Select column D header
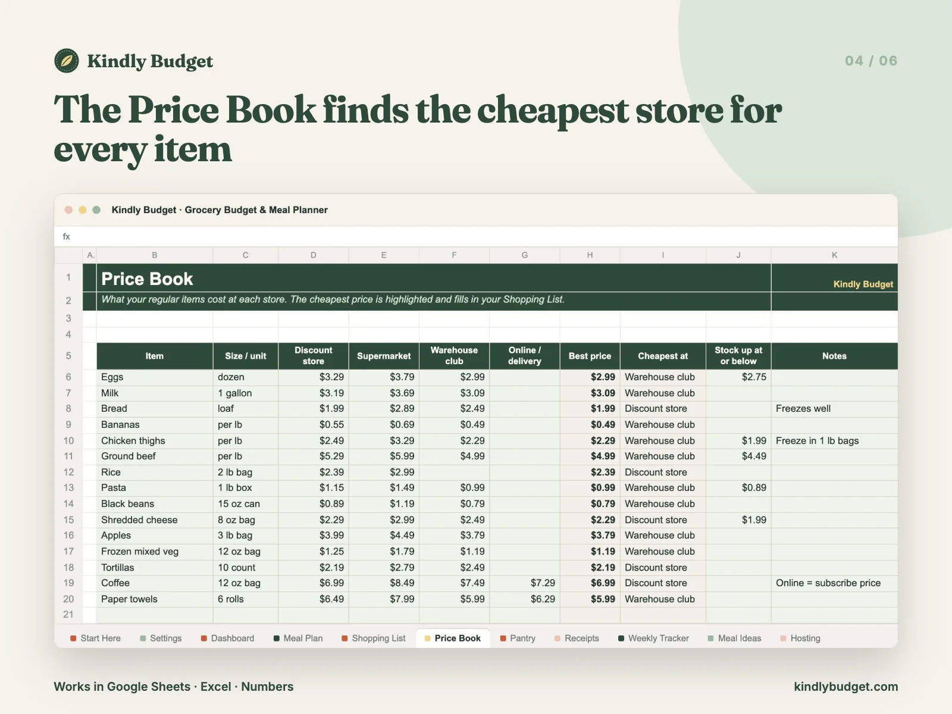Viewport: 952px width, 714px height. 314,255
